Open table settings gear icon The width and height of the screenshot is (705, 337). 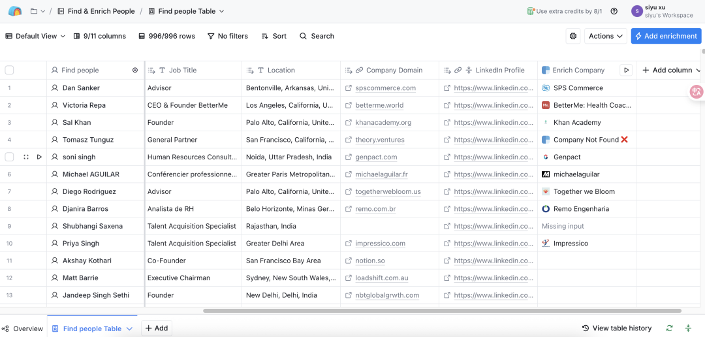573,37
